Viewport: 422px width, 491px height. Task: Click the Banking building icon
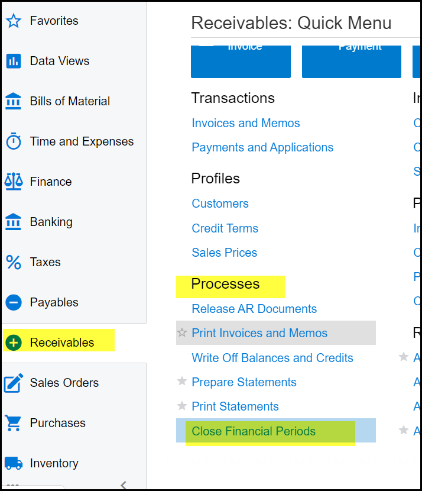pyautogui.click(x=13, y=222)
